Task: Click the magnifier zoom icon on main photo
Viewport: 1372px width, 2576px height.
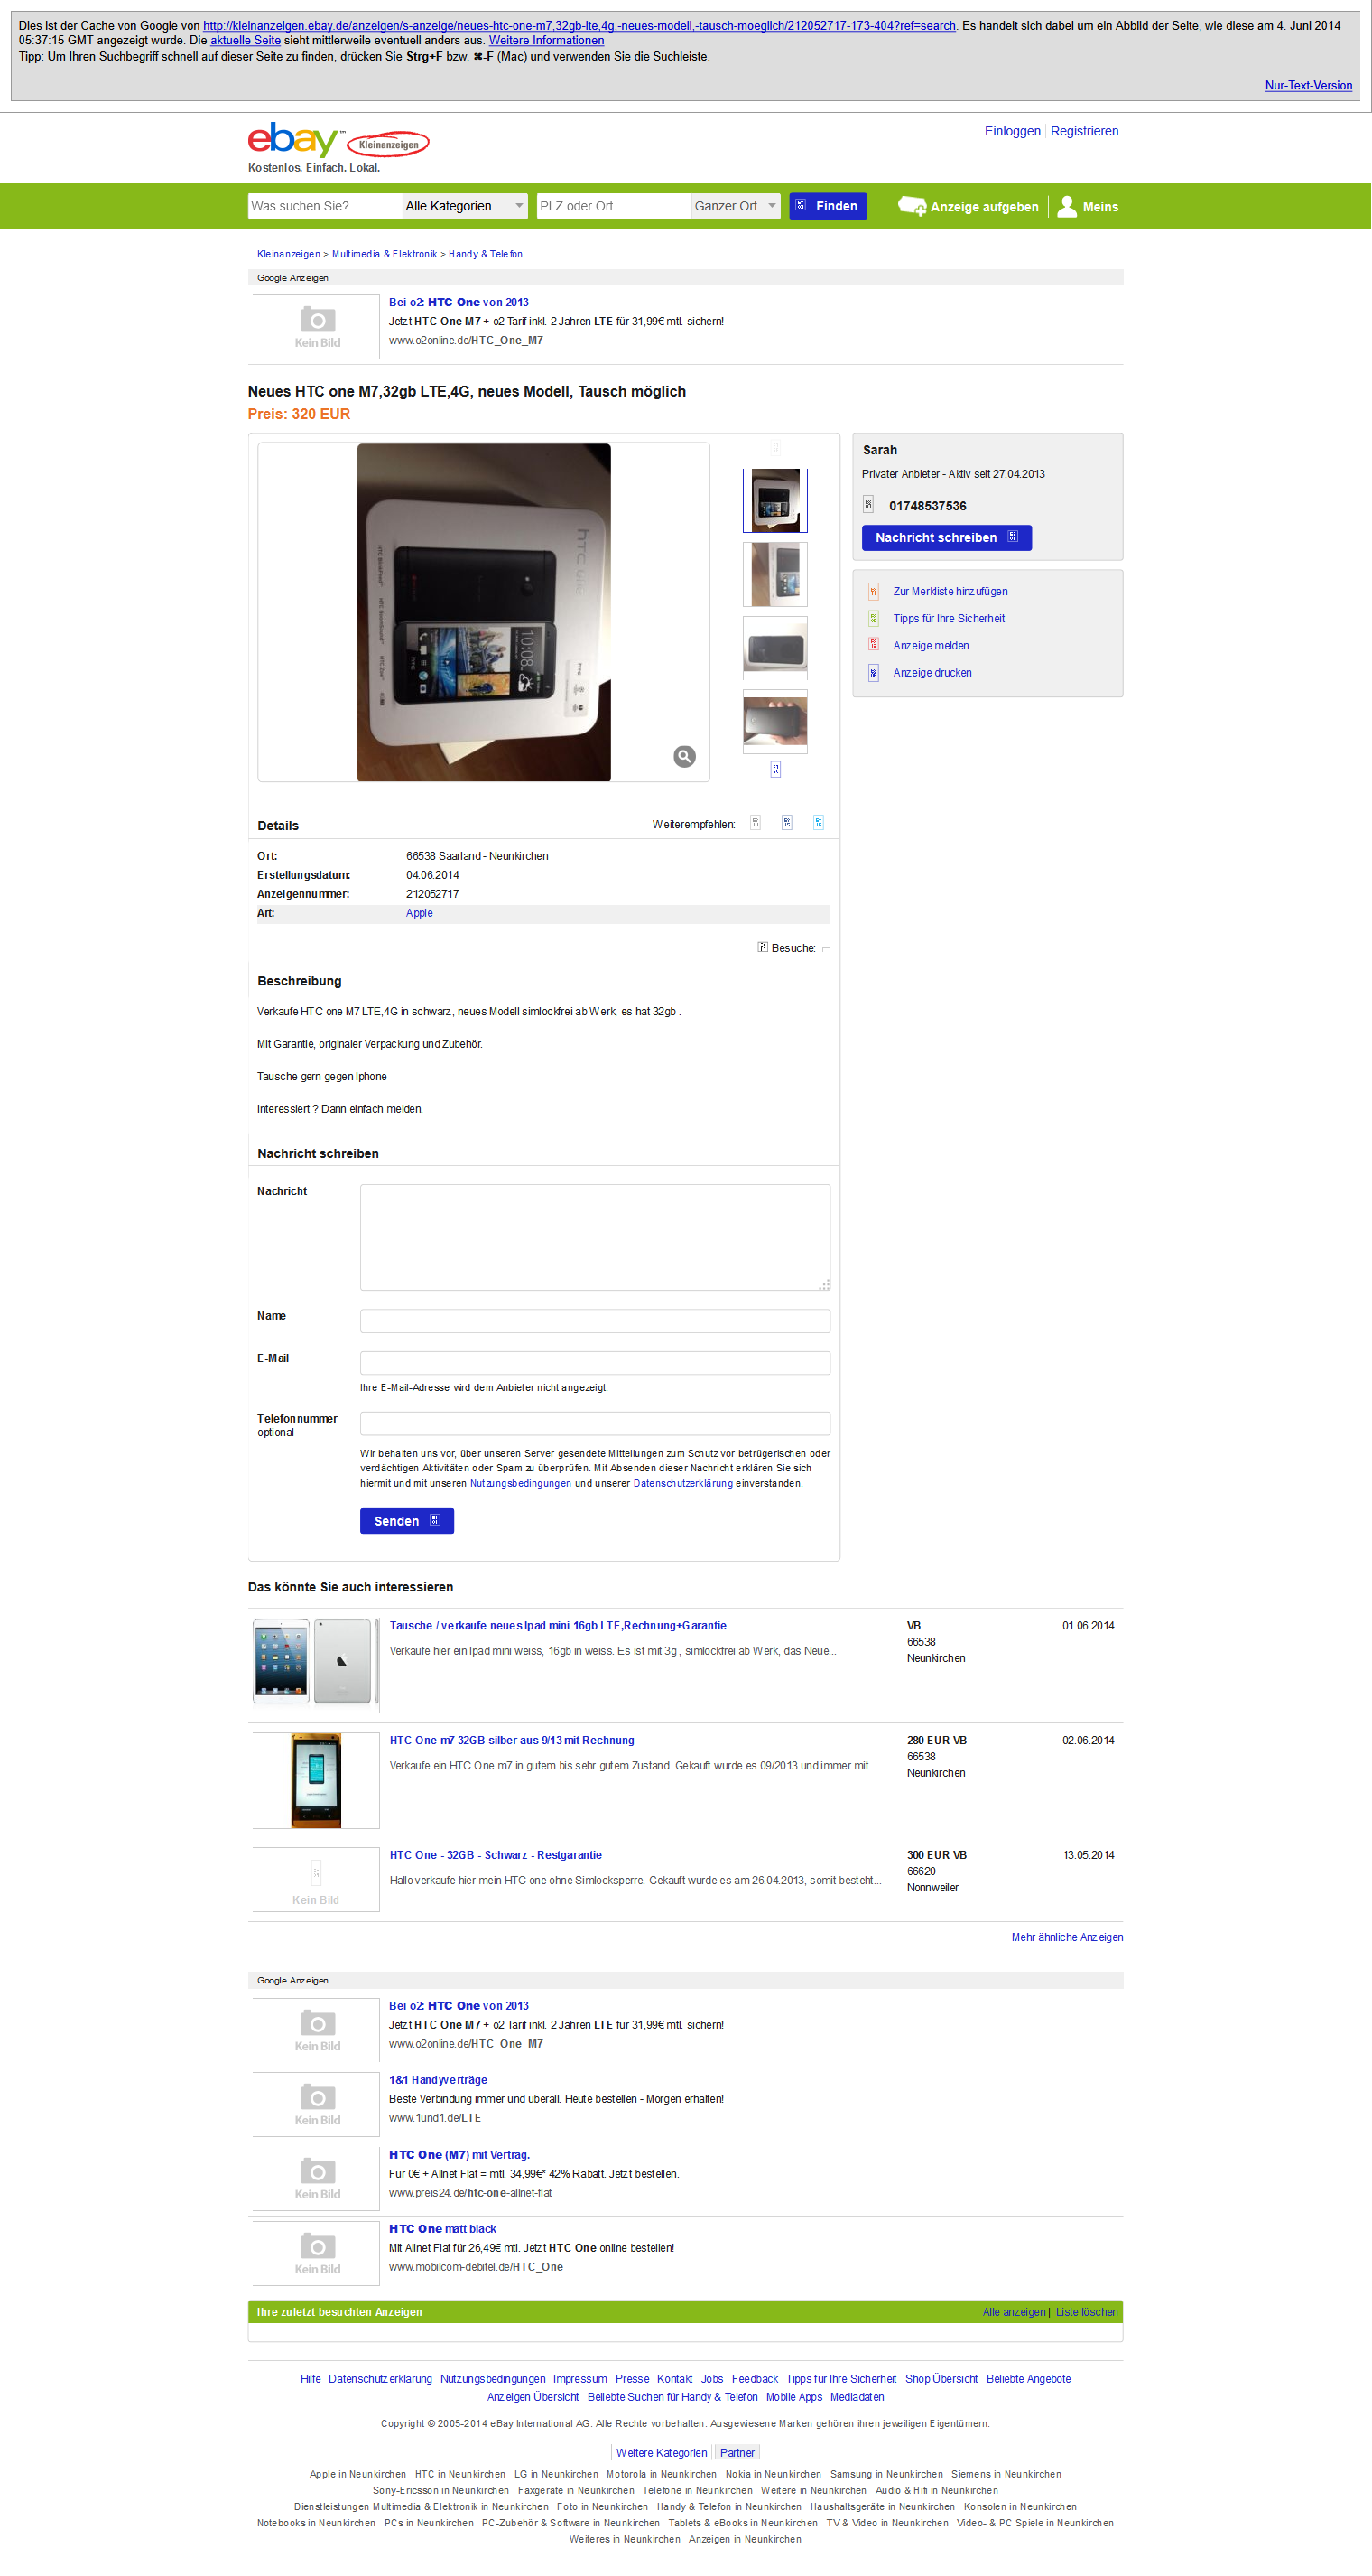Action: 684,757
